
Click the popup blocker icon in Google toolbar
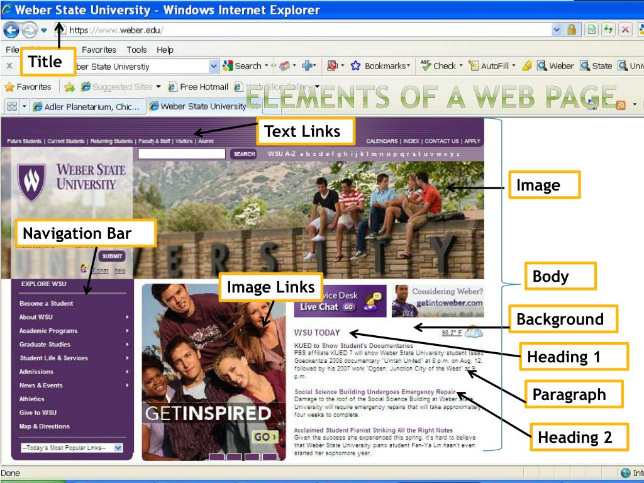click(332, 65)
